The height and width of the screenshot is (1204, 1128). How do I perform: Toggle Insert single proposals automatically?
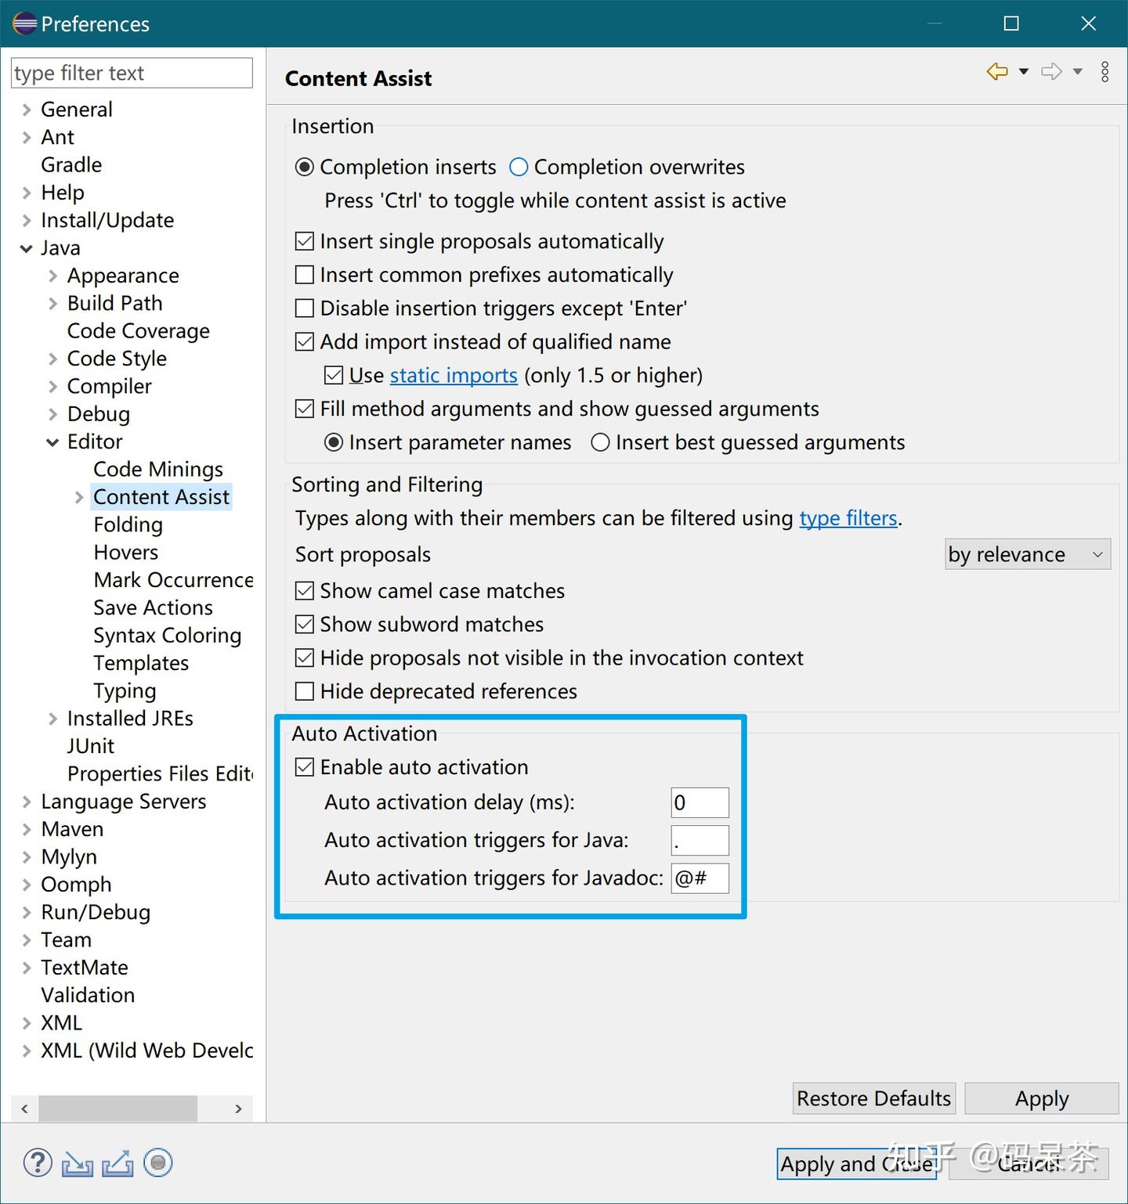click(x=305, y=241)
